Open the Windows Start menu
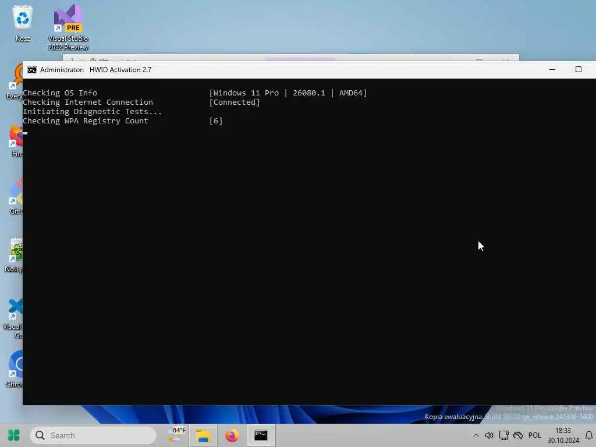The width and height of the screenshot is (596, 447). coord(14,435)
